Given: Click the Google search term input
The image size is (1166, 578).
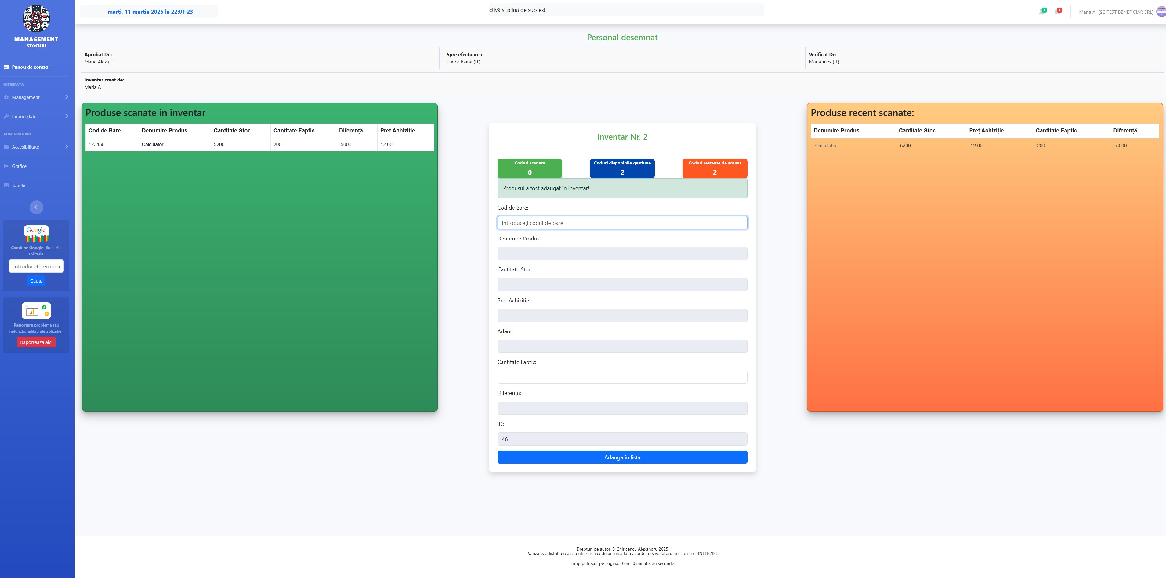Looking at the screenshot, I should (36, 266).
